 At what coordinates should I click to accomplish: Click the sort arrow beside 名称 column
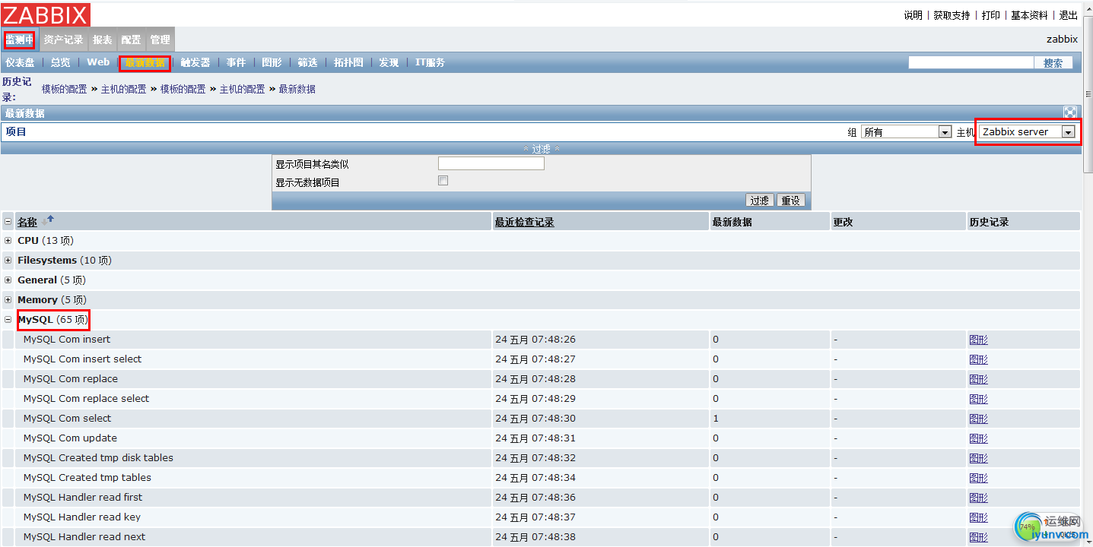pos(49,221)
